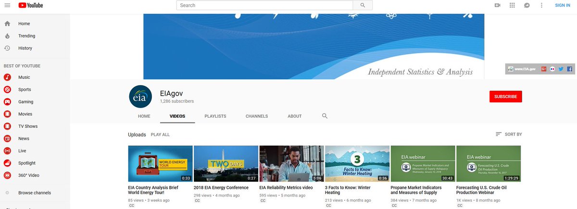Image resolution: width=577 pixels, height=209 pixels.
Task: Switch to the CHANNELS tab
Action: [x=257, y=116]
